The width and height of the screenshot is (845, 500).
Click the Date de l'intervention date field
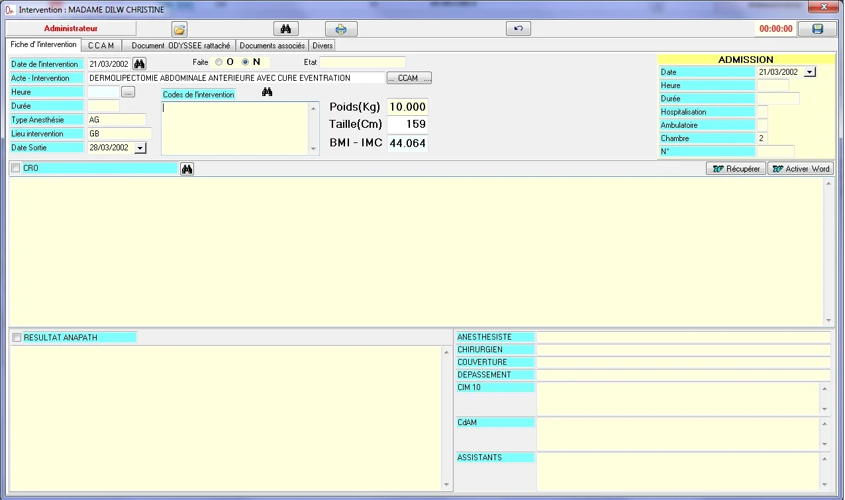pyautogui.click(x=109, y=64)
